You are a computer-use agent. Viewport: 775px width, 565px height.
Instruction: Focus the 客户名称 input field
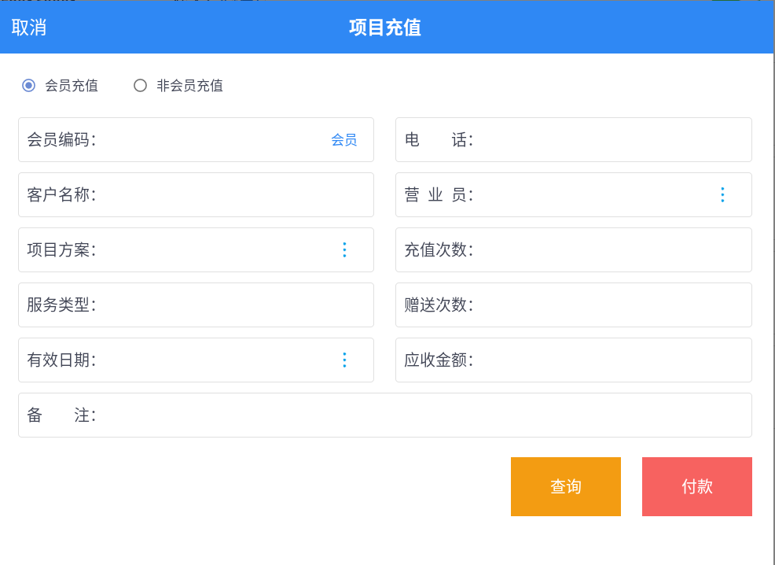196,195
